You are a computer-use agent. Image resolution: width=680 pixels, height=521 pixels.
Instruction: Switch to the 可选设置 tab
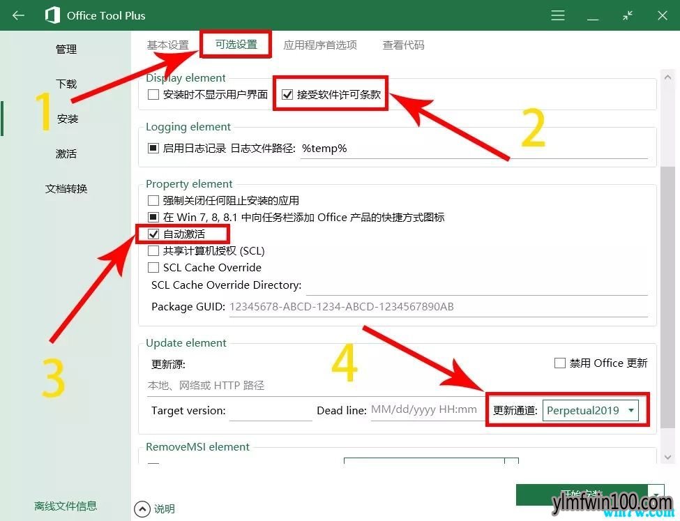click(236, 44)
